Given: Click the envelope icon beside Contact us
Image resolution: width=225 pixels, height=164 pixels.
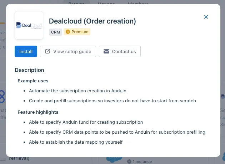Looking at the screenshot, I should [x=106, y=51].
